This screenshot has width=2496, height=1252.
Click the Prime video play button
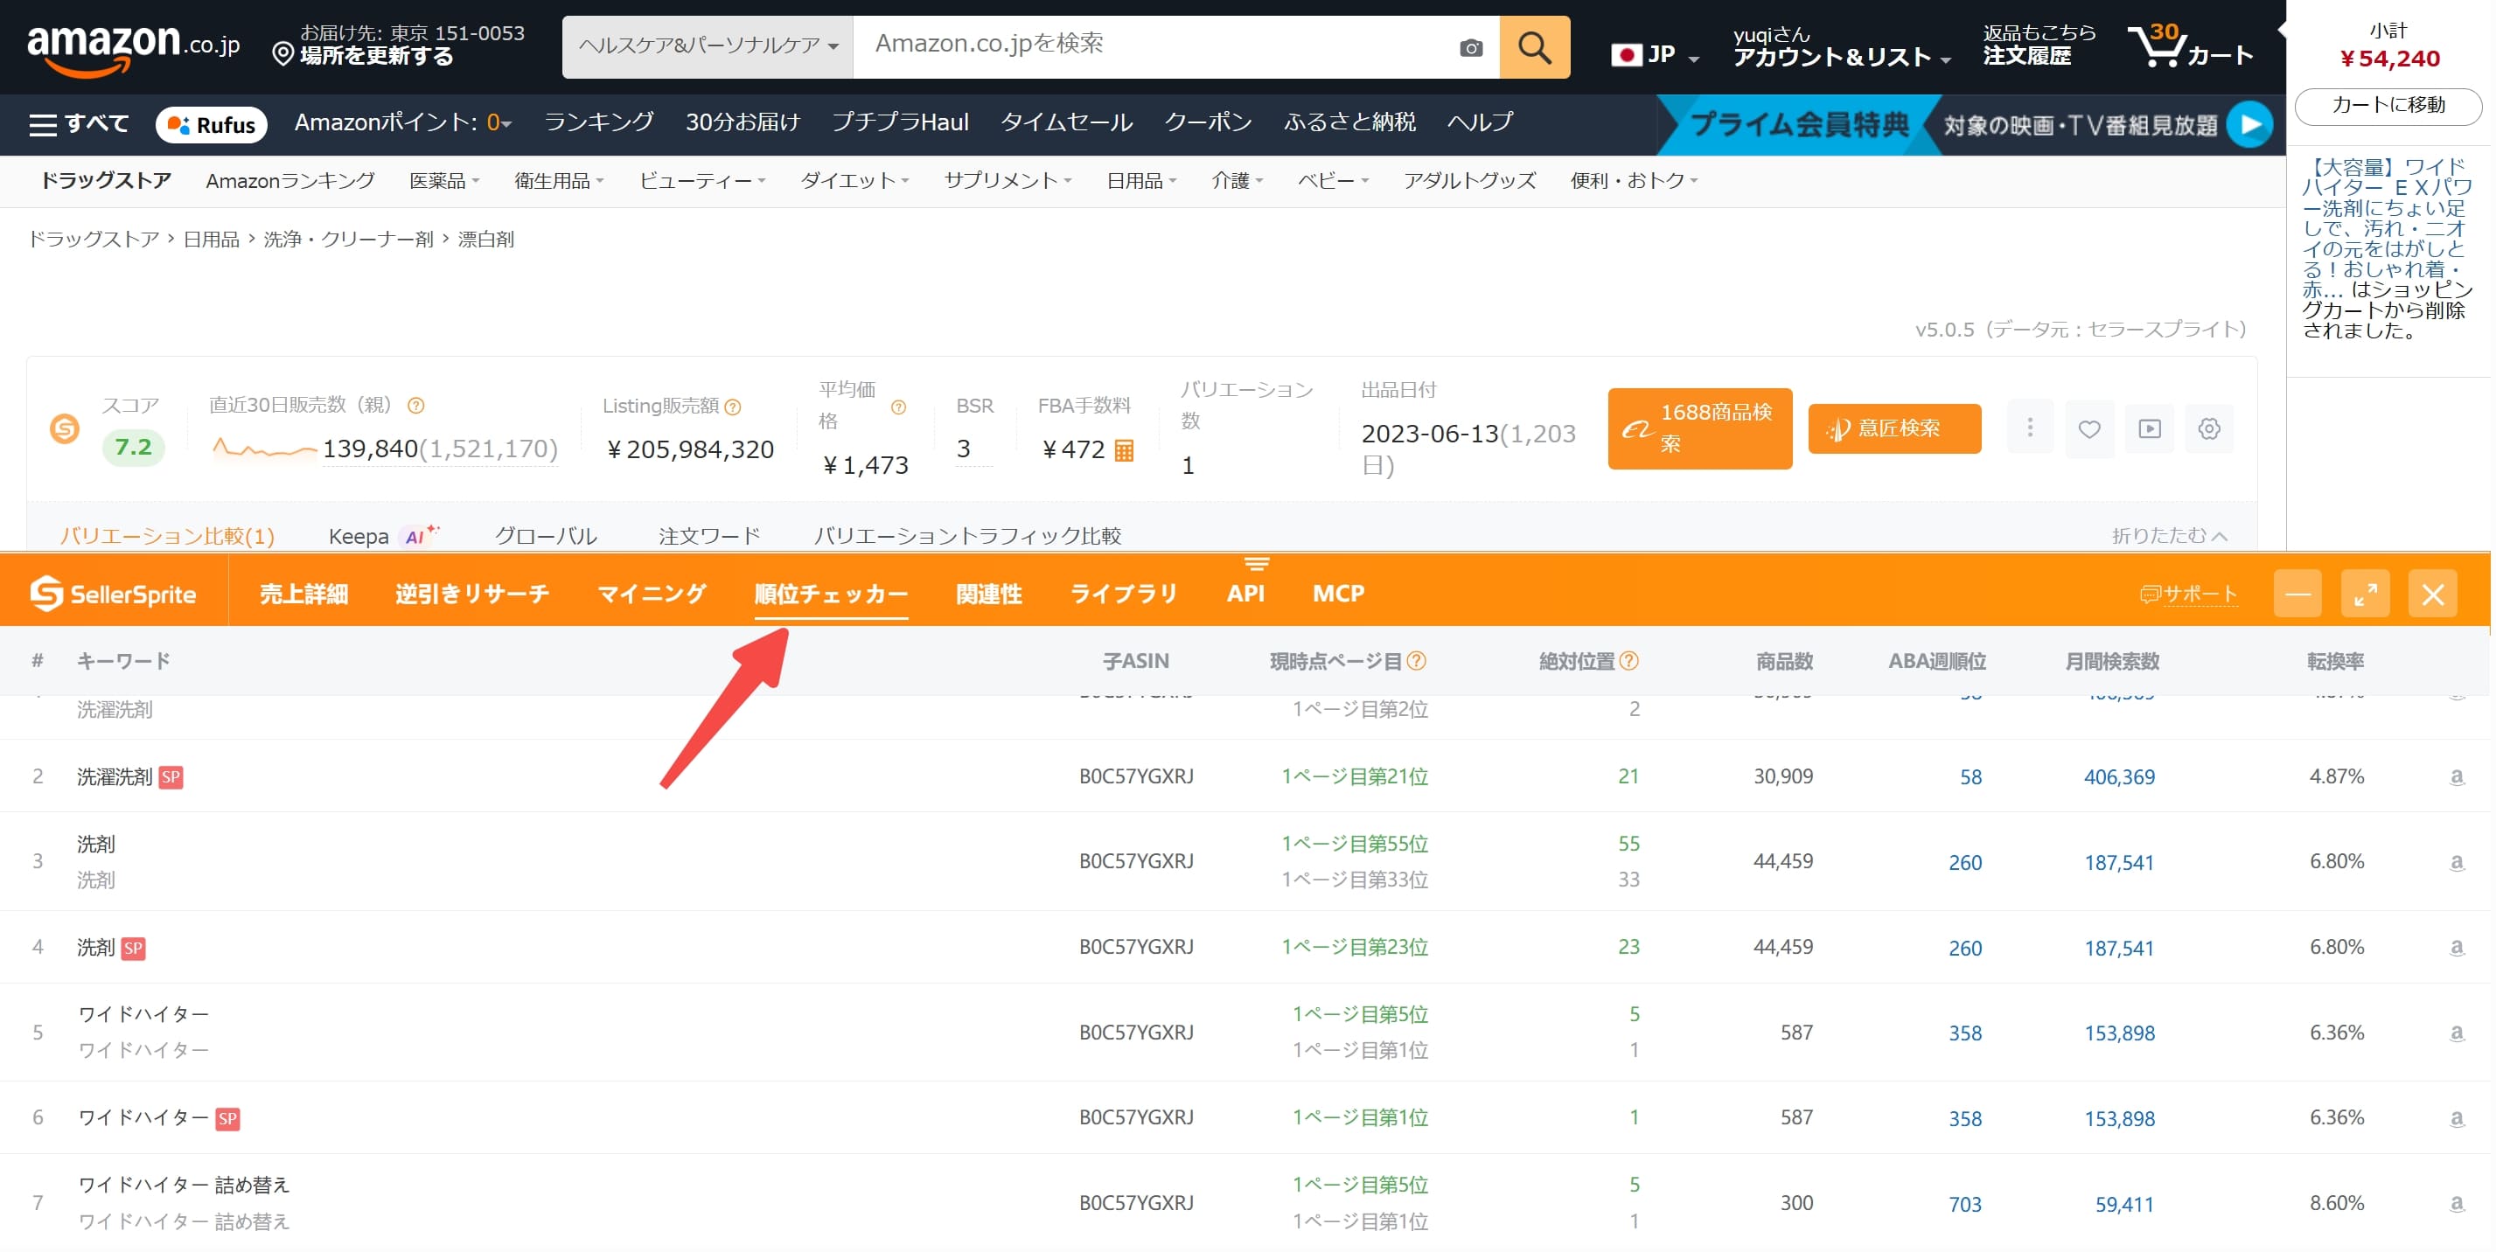pyautogui.click(x=2252, y=125)
